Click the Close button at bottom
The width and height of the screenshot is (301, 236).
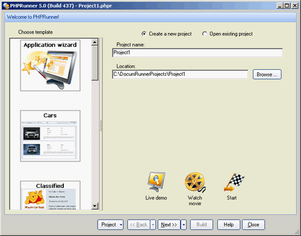[253, 225]
